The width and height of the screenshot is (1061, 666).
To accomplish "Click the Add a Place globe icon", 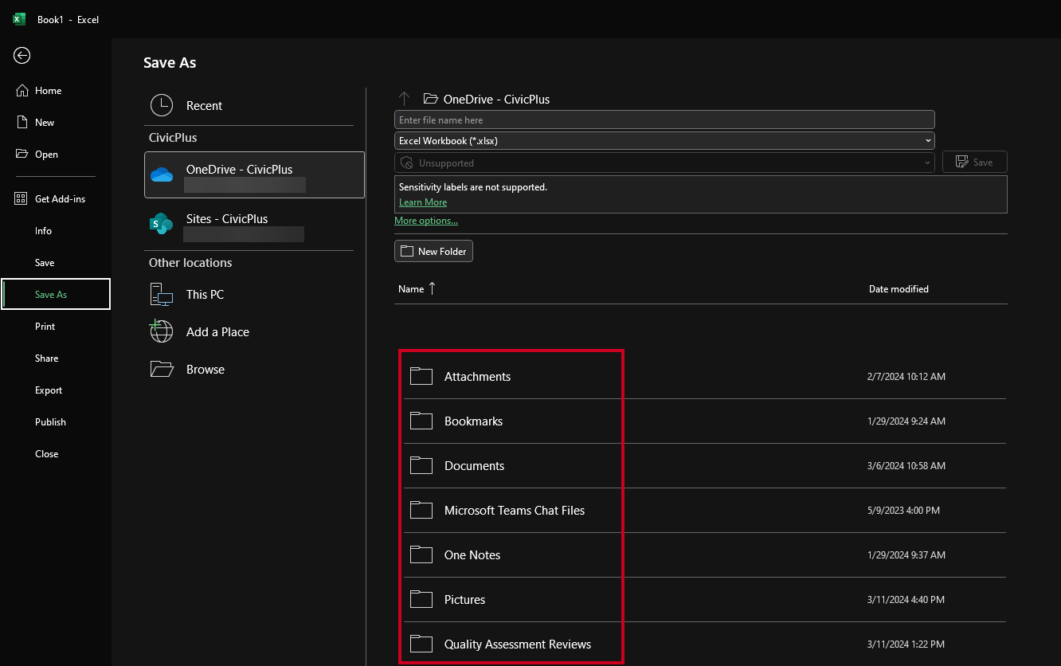I will click(162, 331).
